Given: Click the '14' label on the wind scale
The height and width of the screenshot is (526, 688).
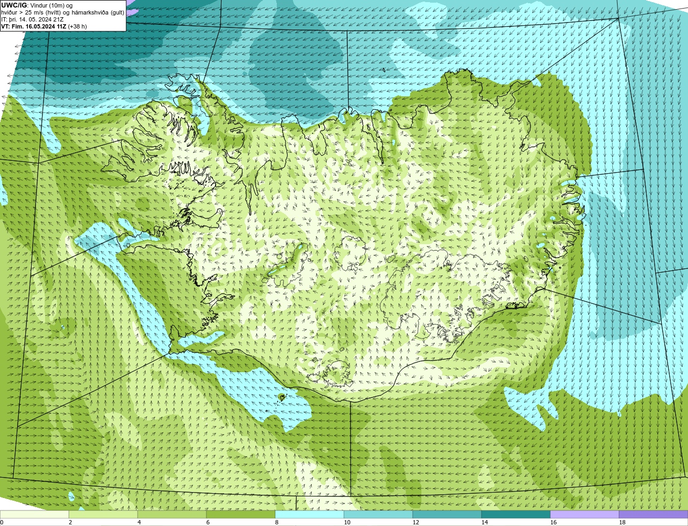Looking at the screenshot, I should [485, 522].
